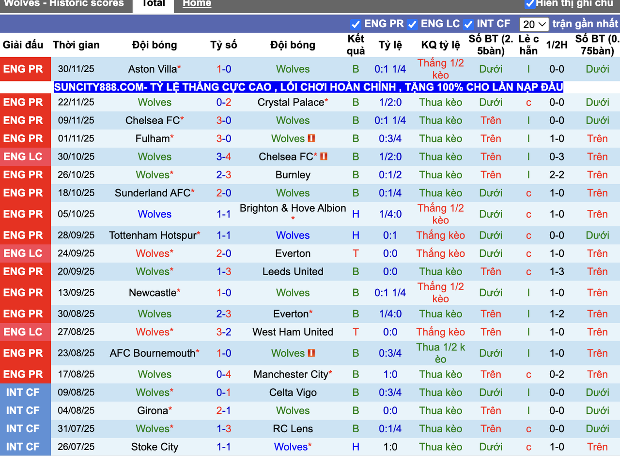The image size is (620, 456).
Task: Click Leeds United team name
Action: (x=293, y=271)
